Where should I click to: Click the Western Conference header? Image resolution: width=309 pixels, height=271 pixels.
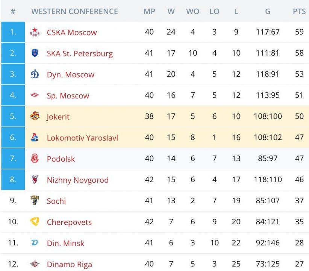[74, 11]
